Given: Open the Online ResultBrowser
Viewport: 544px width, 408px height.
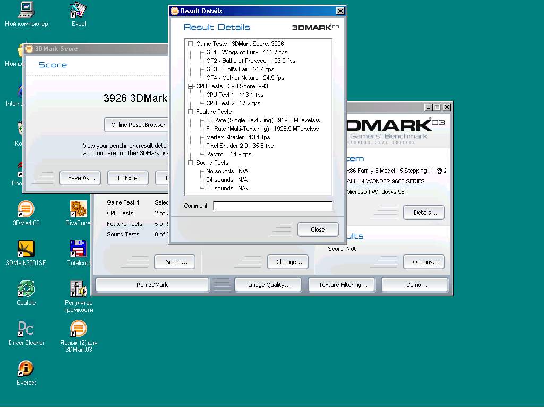Looking at the screenshot, I should coord(138,125).
